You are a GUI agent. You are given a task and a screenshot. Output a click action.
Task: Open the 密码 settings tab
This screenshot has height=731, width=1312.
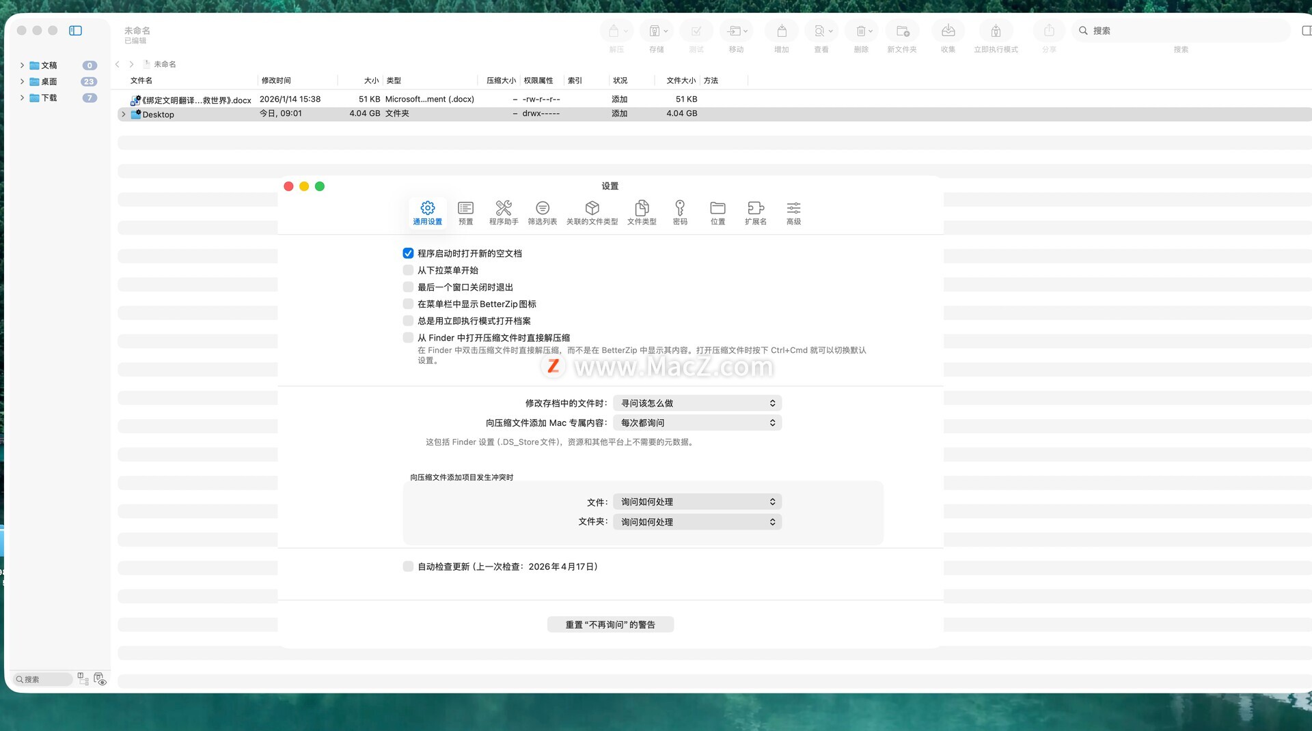[680, 213]
